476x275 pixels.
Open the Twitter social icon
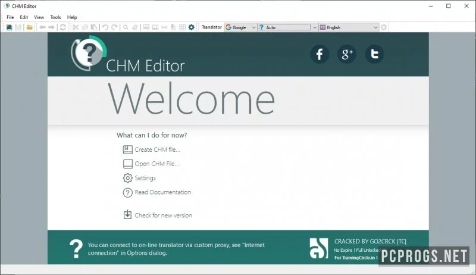374,54
